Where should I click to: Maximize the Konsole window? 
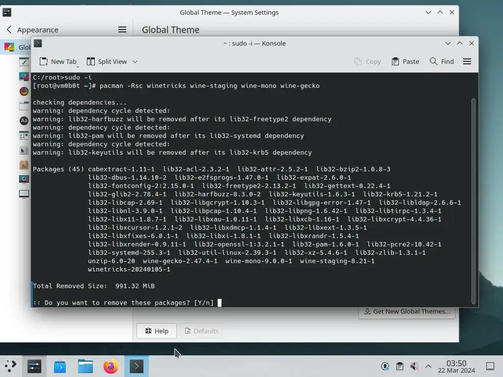point(460,43)
